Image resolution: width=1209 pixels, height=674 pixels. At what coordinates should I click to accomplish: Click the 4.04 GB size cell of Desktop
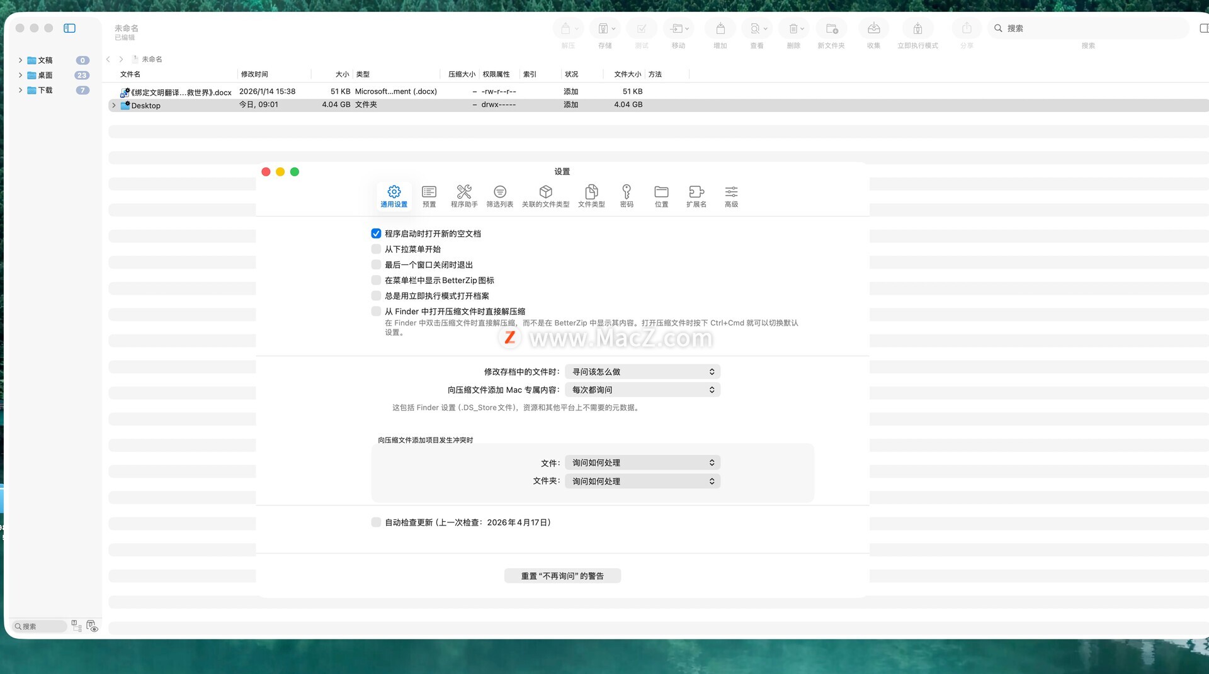[x=336, y=104]
